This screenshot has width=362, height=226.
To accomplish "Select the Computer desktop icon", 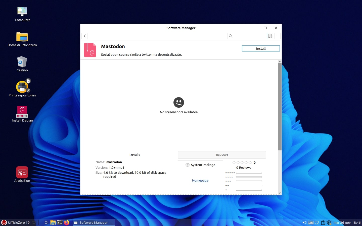I will (x=22, y=14).
